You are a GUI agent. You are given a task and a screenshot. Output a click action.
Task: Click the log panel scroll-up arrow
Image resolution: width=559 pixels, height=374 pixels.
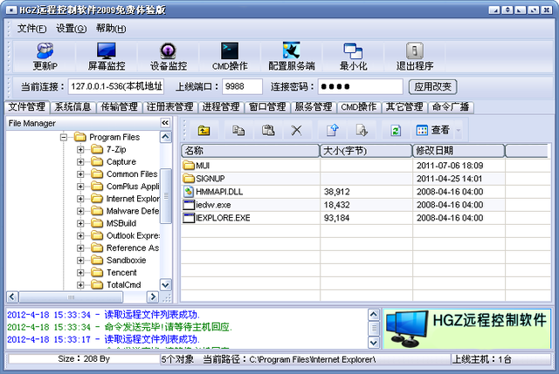pyautogui.click(x=374, y=314)
